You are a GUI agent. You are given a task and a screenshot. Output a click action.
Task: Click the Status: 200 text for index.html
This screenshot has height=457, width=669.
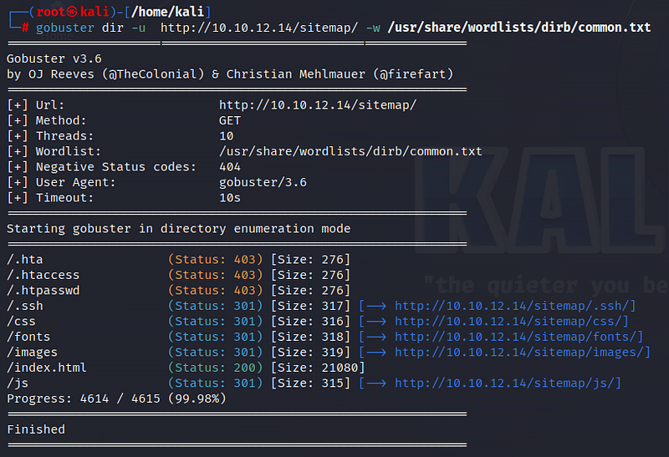coord(215,368)
